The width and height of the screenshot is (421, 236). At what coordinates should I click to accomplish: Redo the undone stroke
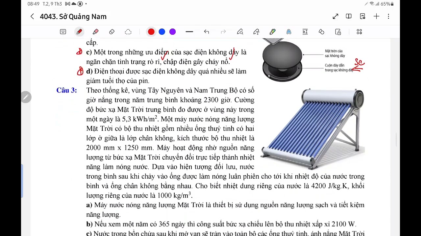223,32
